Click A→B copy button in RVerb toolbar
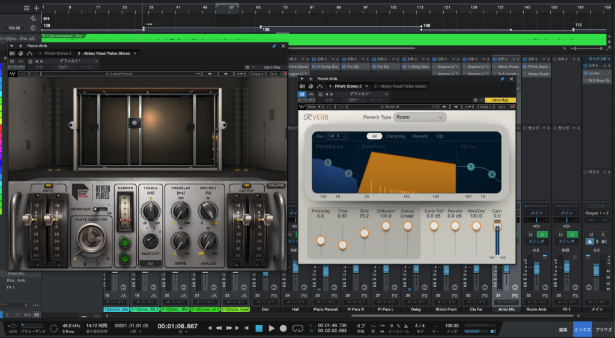Viewport: 615px width, 338px height. click(x=470, y=107)
